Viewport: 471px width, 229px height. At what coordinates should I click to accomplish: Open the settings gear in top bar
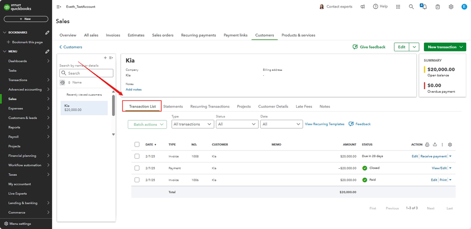tap(451, 7)
